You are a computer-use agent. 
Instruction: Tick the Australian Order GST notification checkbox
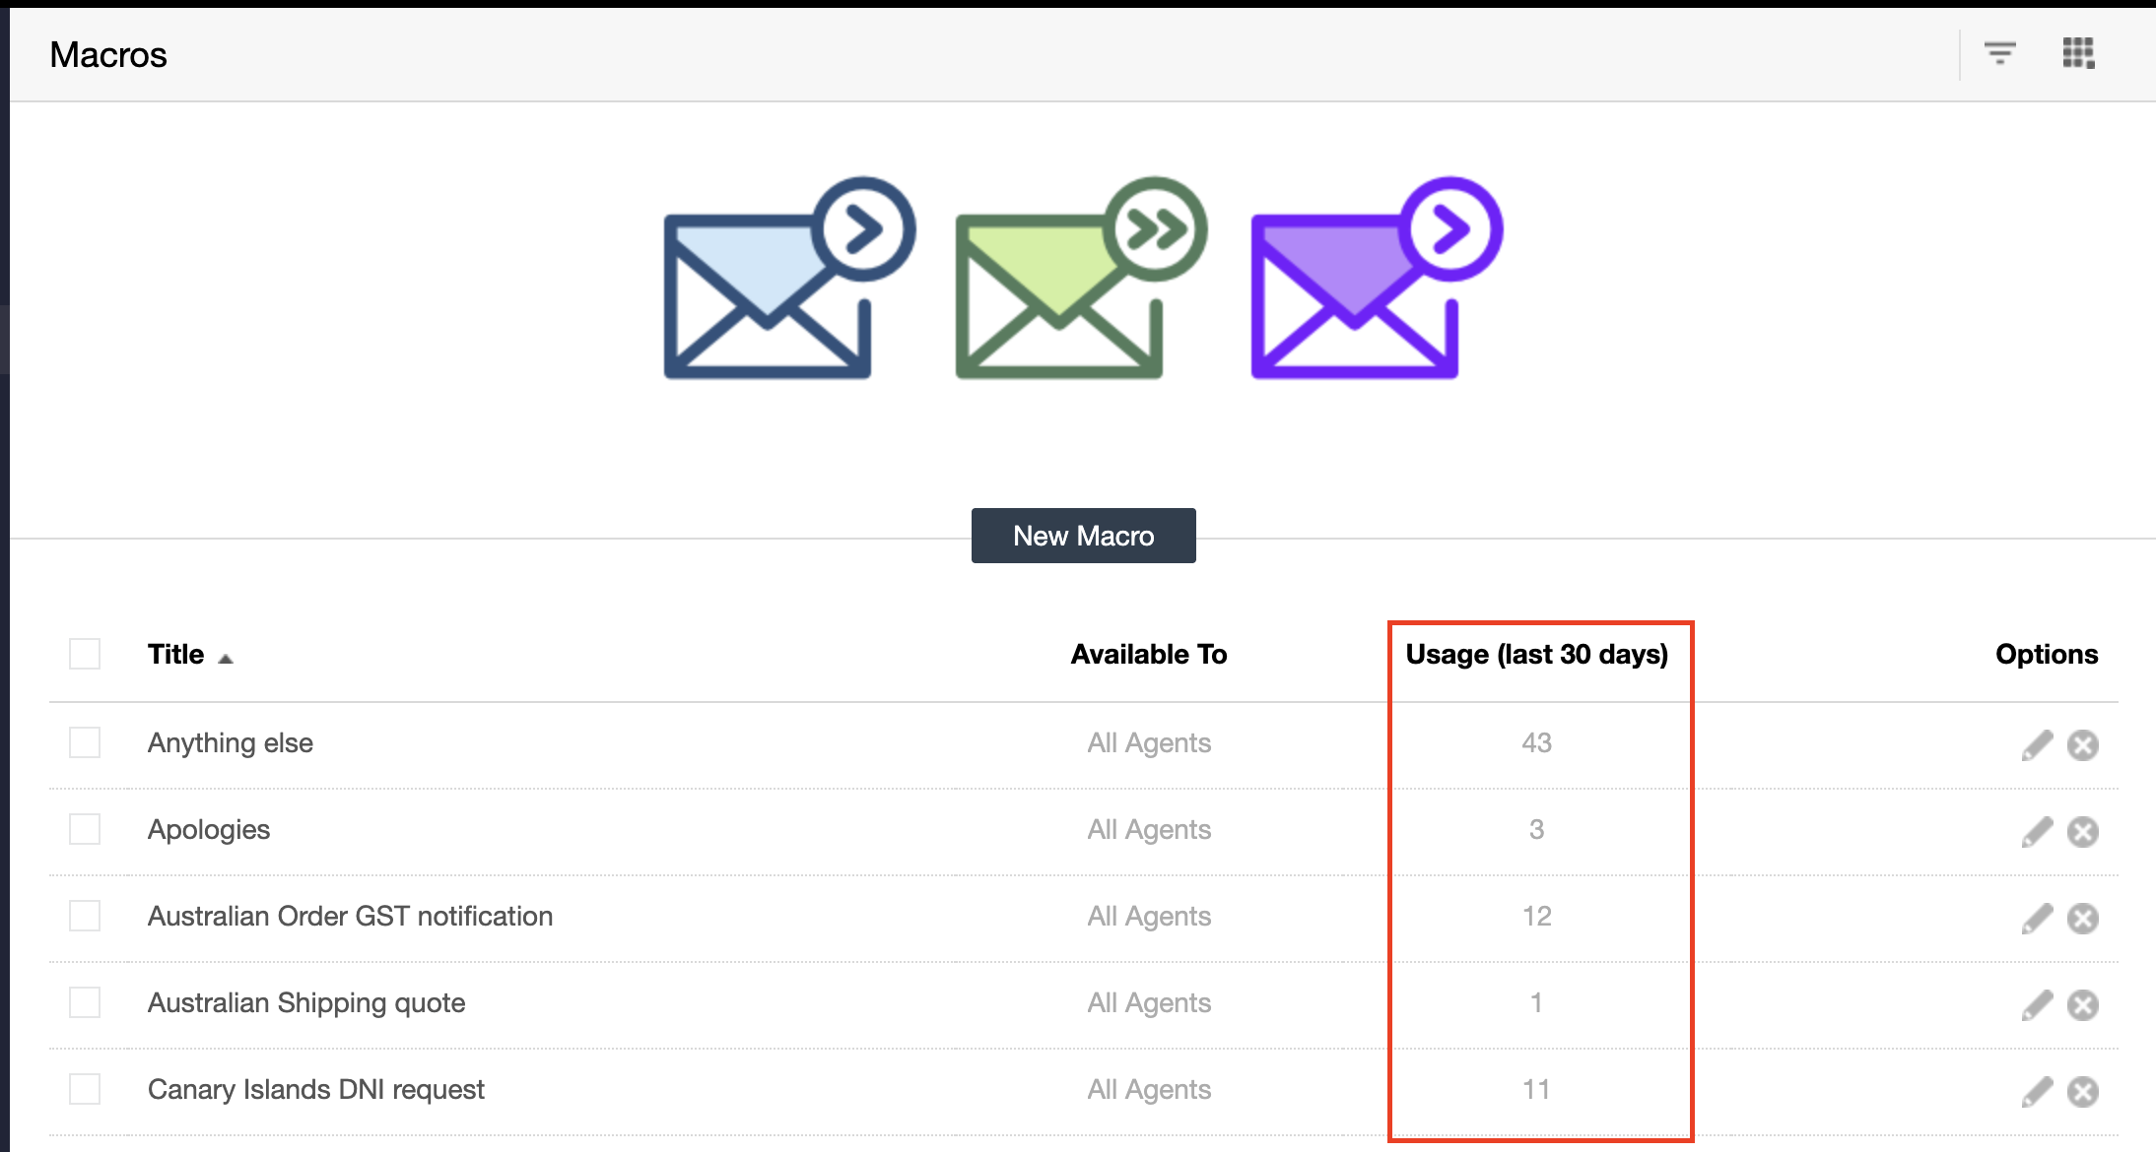click(x=85, y=916)
